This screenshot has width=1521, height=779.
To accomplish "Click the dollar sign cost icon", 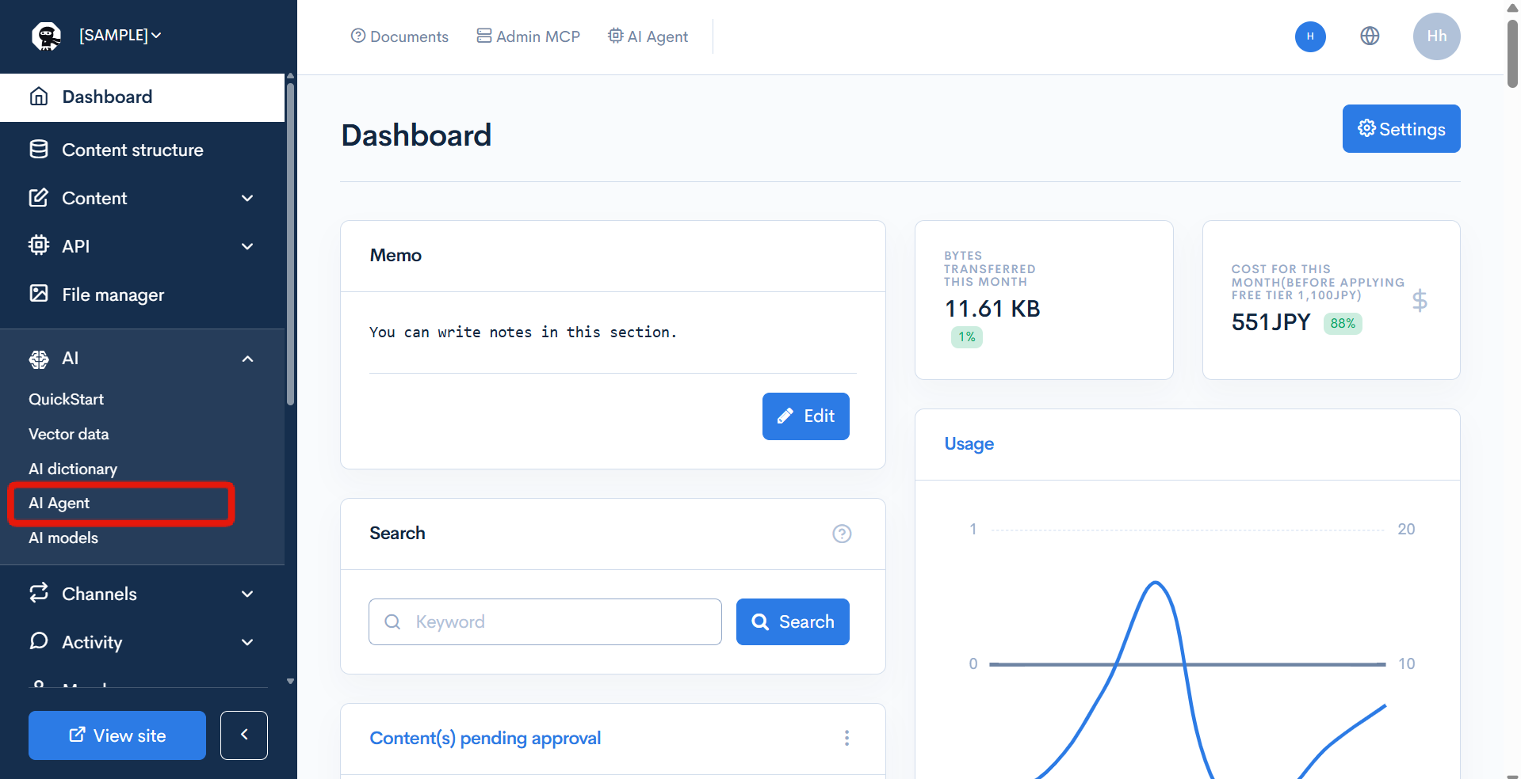I will pos(1420,301).
